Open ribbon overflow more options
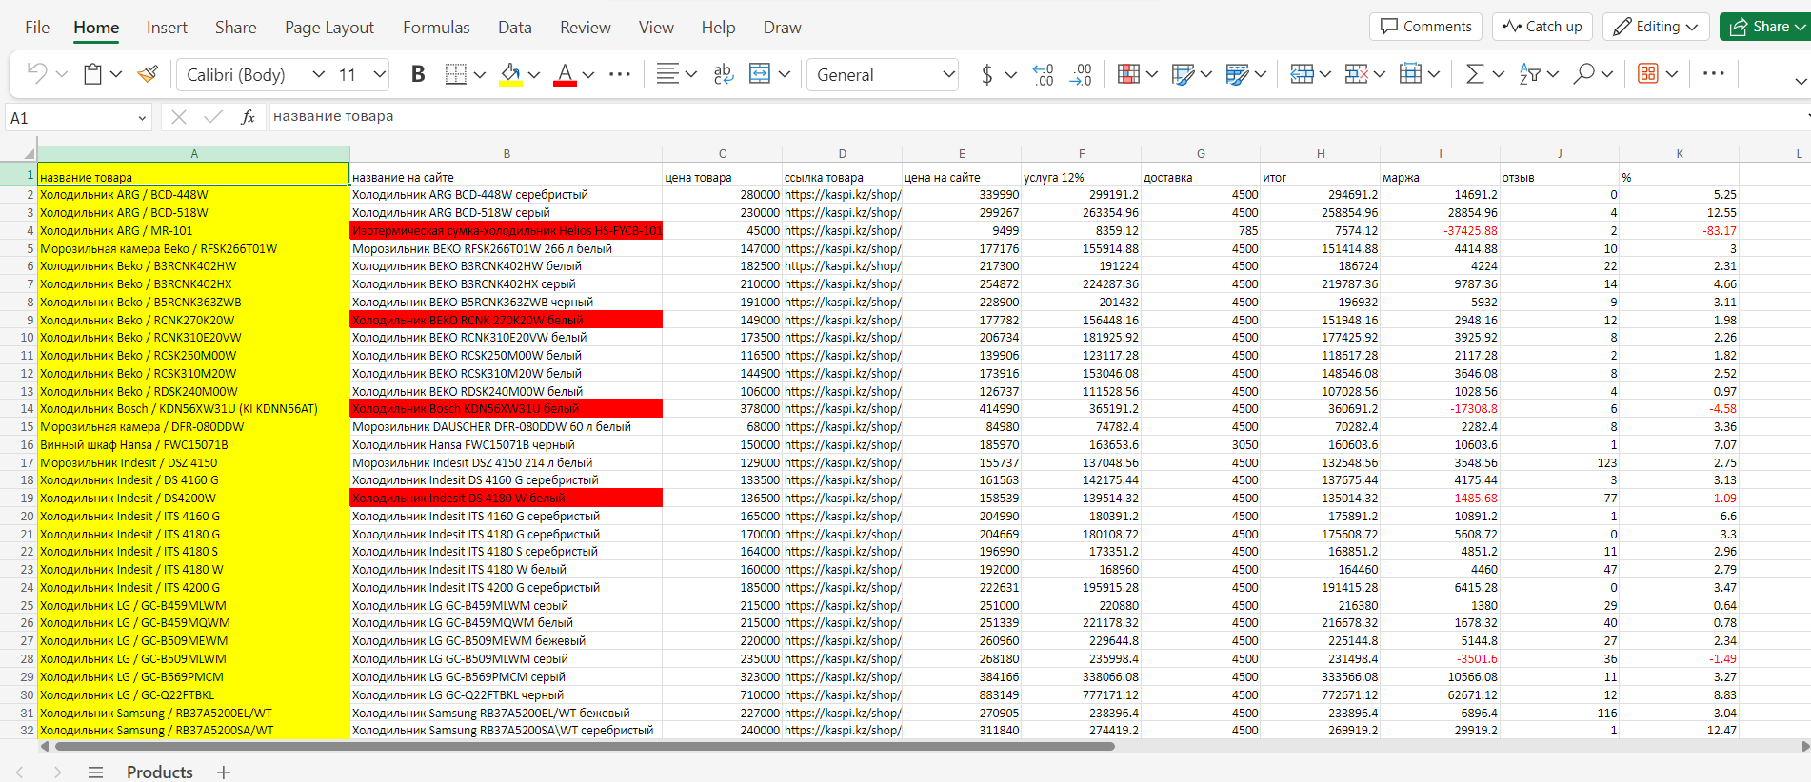Screen dimensions: 1811x782 click(x=1713, y=74)
